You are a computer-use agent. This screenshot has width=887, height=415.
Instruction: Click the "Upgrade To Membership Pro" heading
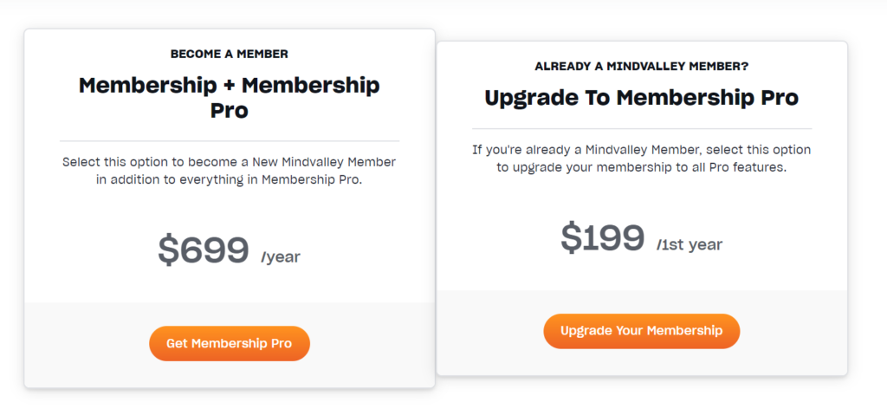click(x=641, y=97)
